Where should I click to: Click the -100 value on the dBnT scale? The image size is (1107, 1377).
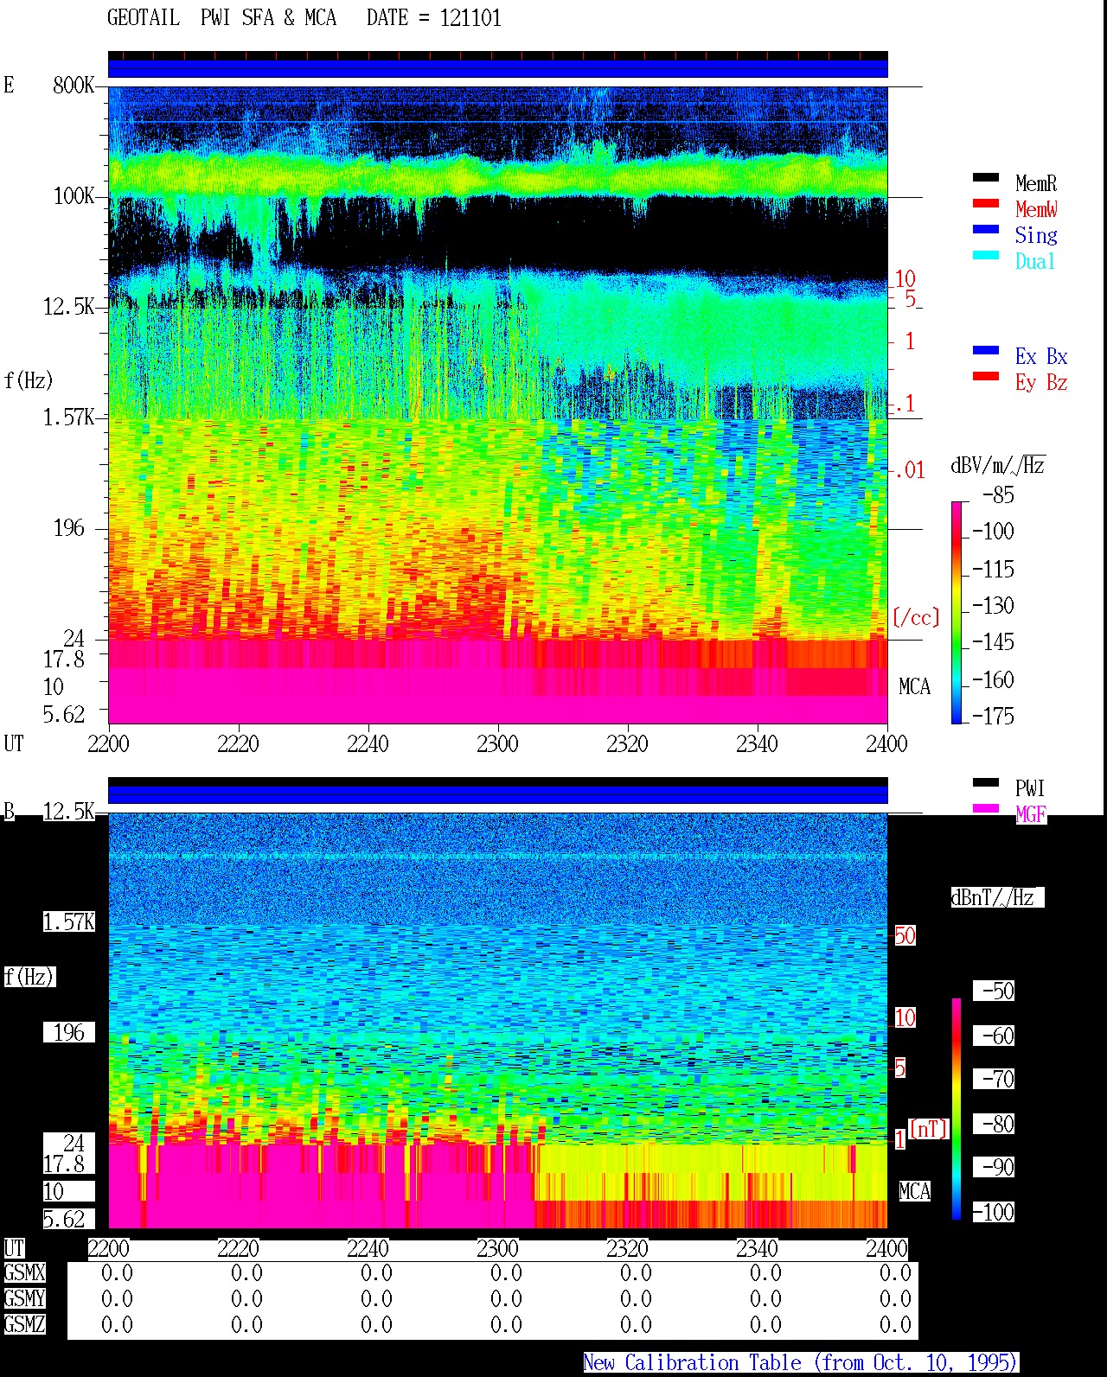993,1213
